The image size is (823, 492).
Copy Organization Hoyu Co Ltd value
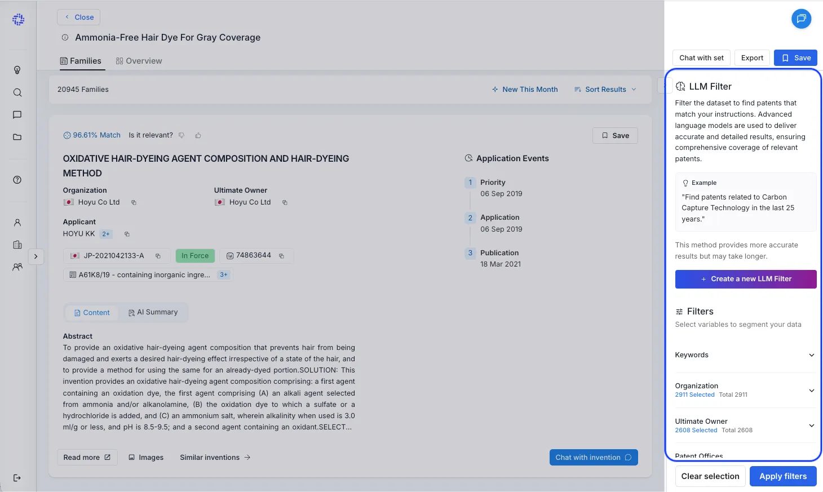(134, 202)
